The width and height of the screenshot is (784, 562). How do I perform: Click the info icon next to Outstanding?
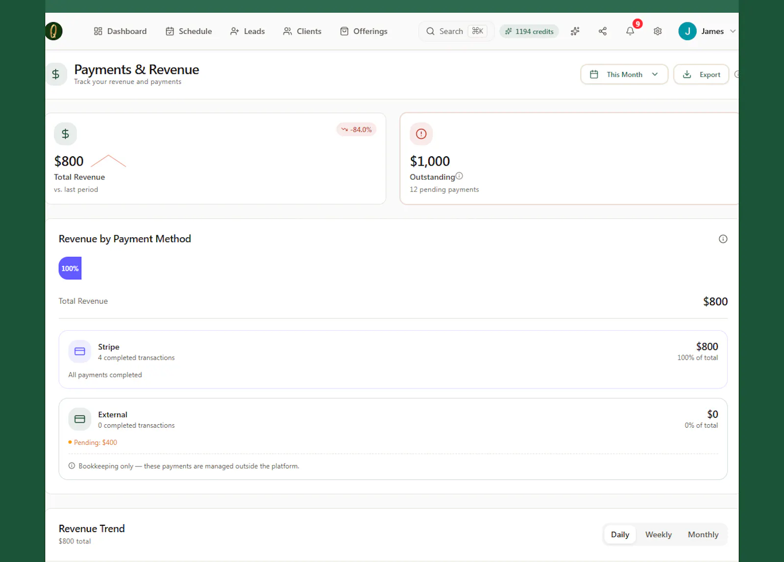pyautogui.click(x=459, y=176)
